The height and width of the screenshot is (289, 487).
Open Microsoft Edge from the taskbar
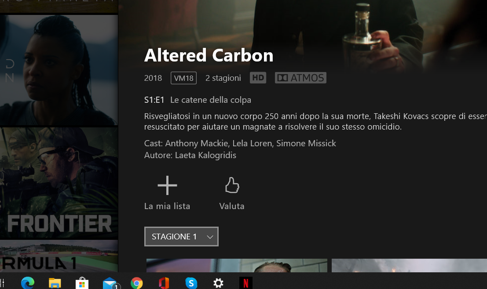(28, 283)
